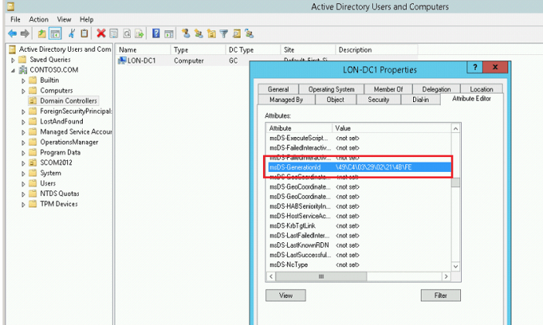Click the Up One Level folder icon
The image size is (543, 325).
point(43,33)
